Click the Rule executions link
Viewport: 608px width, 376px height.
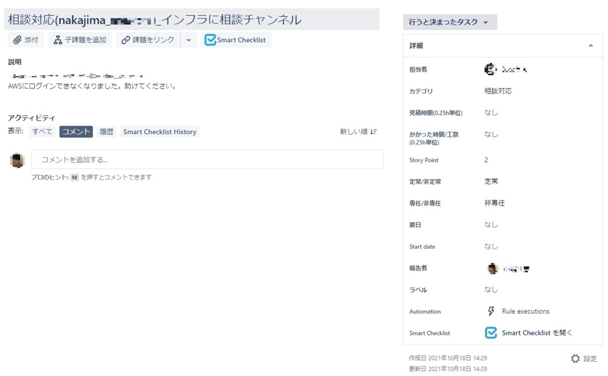[527, 311]
